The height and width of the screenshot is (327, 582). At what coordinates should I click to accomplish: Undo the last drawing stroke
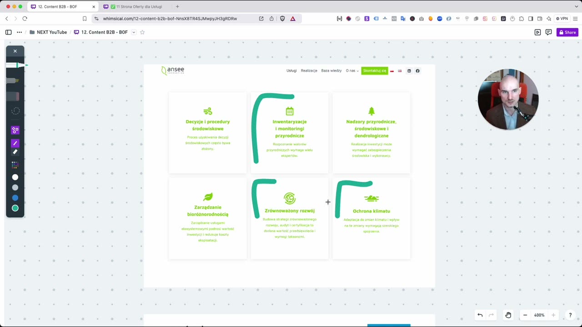point(480,315)
